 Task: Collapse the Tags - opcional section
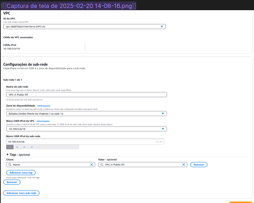click(8, 155)
